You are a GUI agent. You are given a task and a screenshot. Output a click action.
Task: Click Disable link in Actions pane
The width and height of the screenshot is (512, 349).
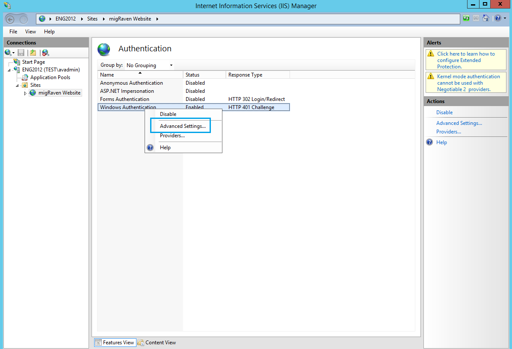[x=444, y=112]
